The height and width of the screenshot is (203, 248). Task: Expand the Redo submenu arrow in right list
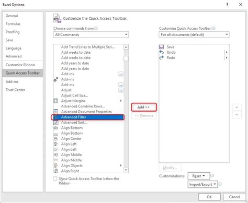coord(227,57)
